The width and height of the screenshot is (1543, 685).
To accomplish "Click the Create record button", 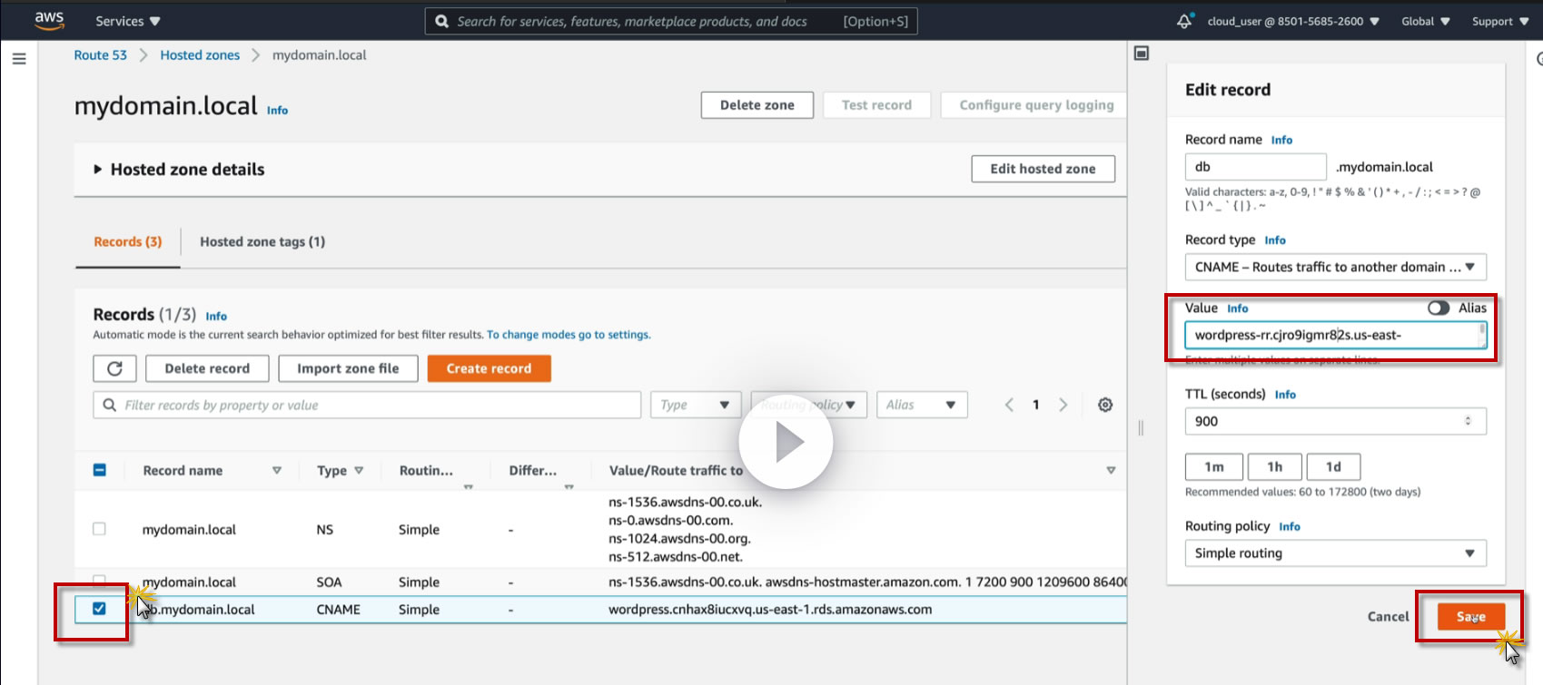I will tap(489, 368).
